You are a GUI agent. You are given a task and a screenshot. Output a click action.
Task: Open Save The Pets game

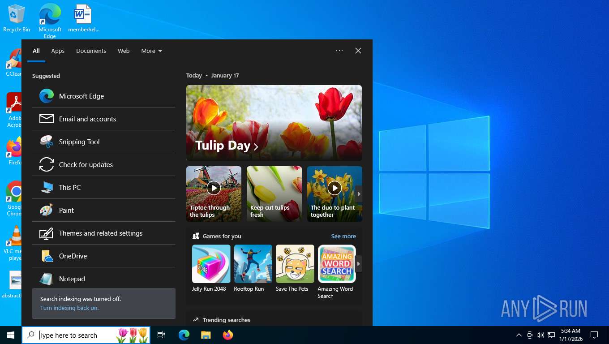(295, 268)
